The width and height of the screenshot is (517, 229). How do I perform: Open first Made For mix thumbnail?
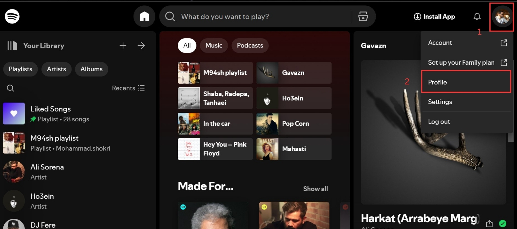click(213, 215)
